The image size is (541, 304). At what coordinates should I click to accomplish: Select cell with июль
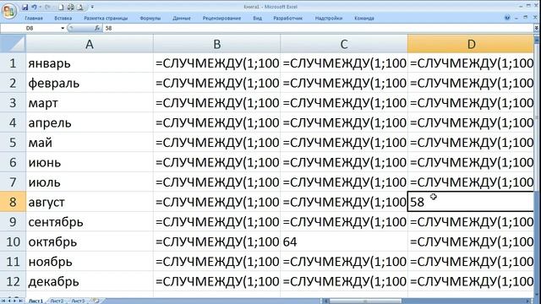tap(90, 182)
